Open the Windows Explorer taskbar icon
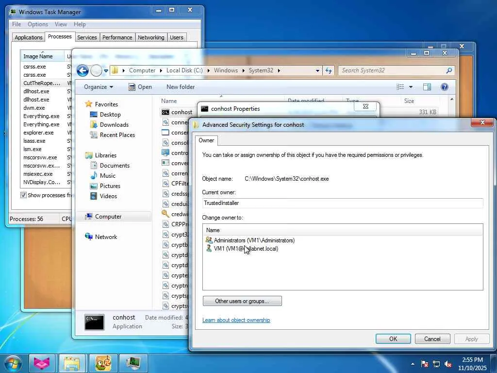The height and width of the screenshot is (373, 497). click(72, 363)
